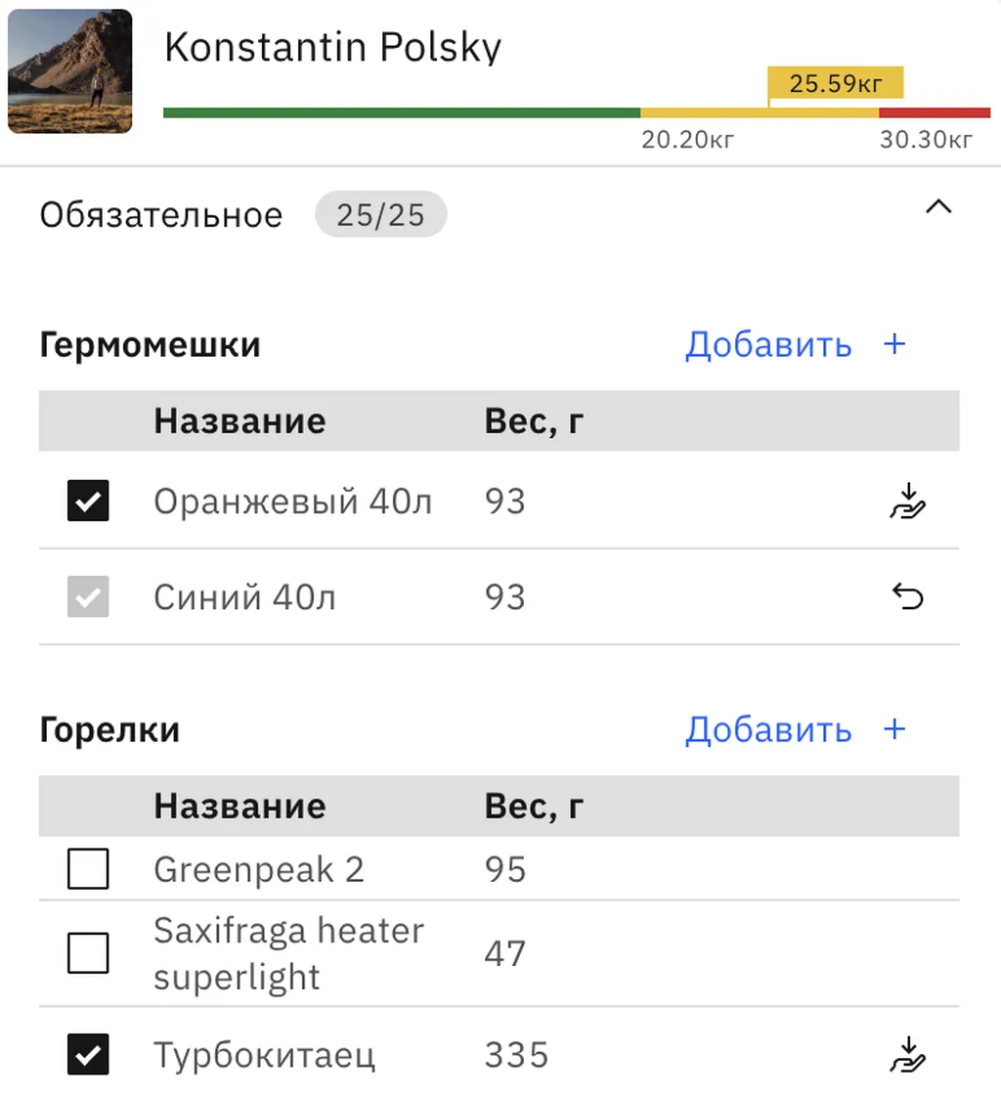The image size is (1001, 1097).
Task: Collapse the Обязательное section chevron
Action: pyautogui.click(x=938, y=207)
